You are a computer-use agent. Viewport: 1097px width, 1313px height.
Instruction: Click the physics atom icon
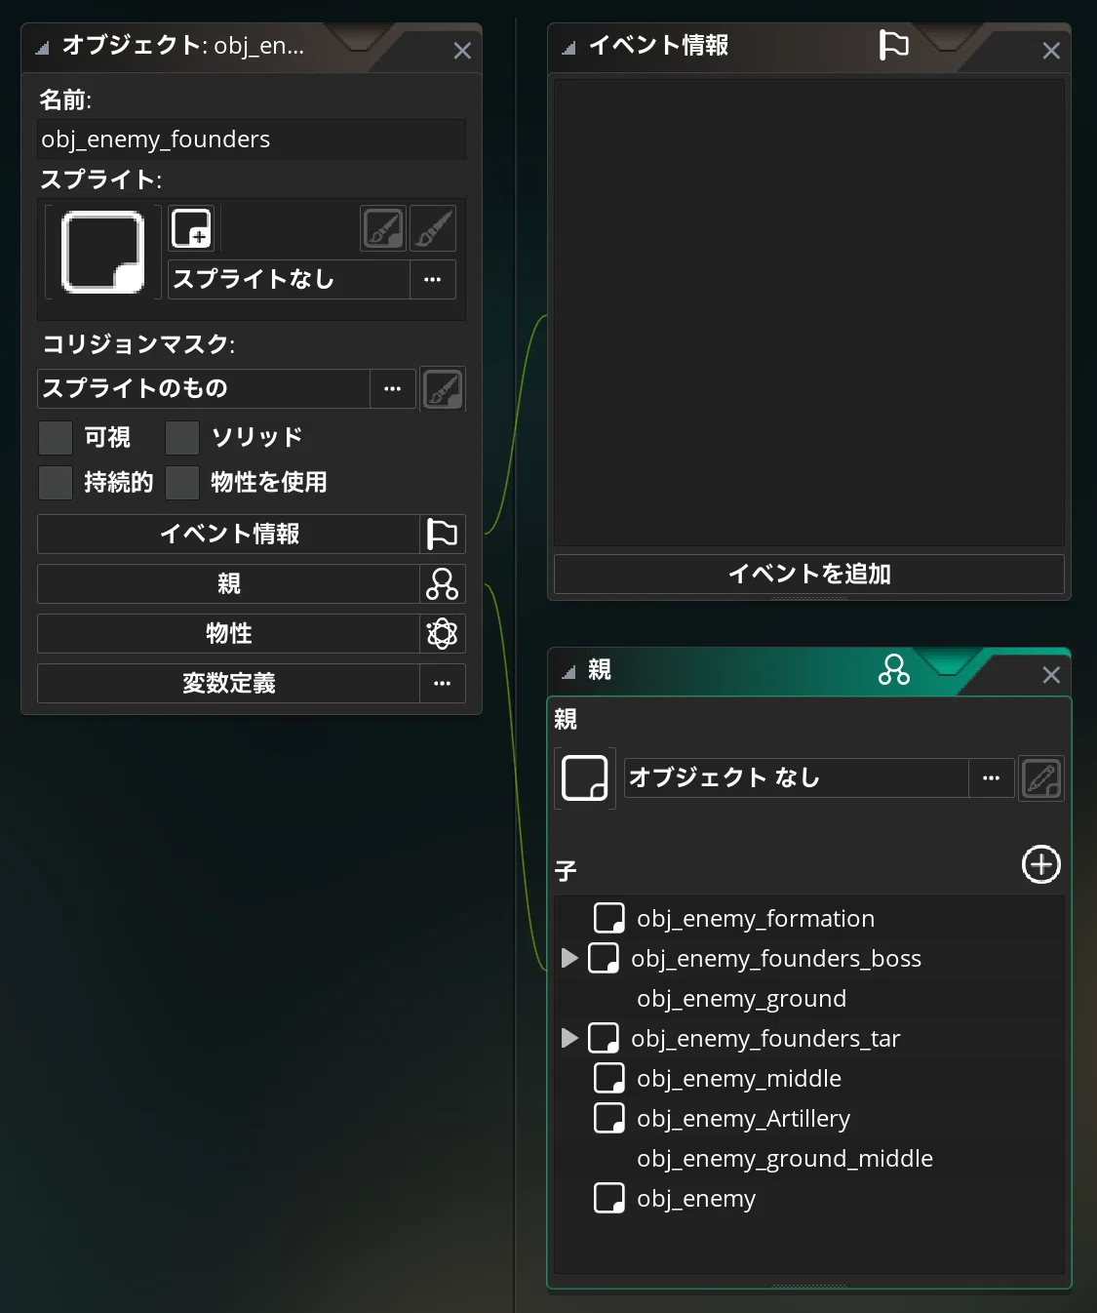click(x=443, y=633)
